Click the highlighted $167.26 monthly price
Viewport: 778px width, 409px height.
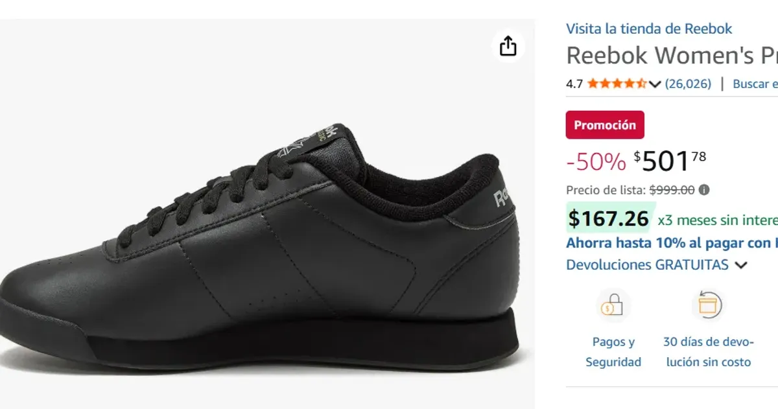pos(607,218)
